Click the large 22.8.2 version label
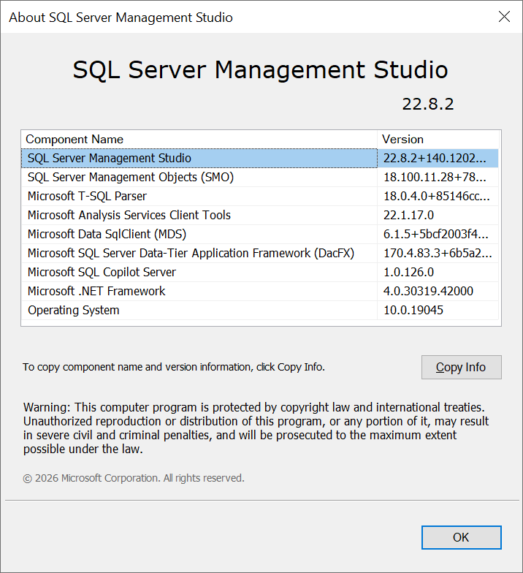The image size is (523, 573). 428,104
